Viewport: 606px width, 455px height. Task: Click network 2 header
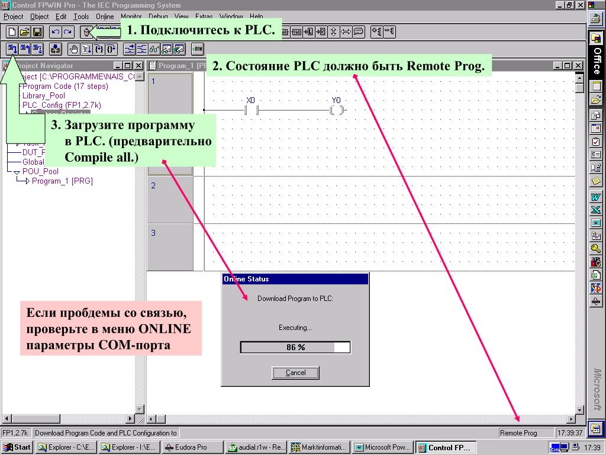point(170,200)
